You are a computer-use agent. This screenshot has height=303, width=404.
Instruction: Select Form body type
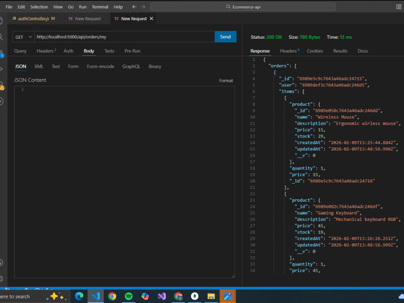[74, 66]
